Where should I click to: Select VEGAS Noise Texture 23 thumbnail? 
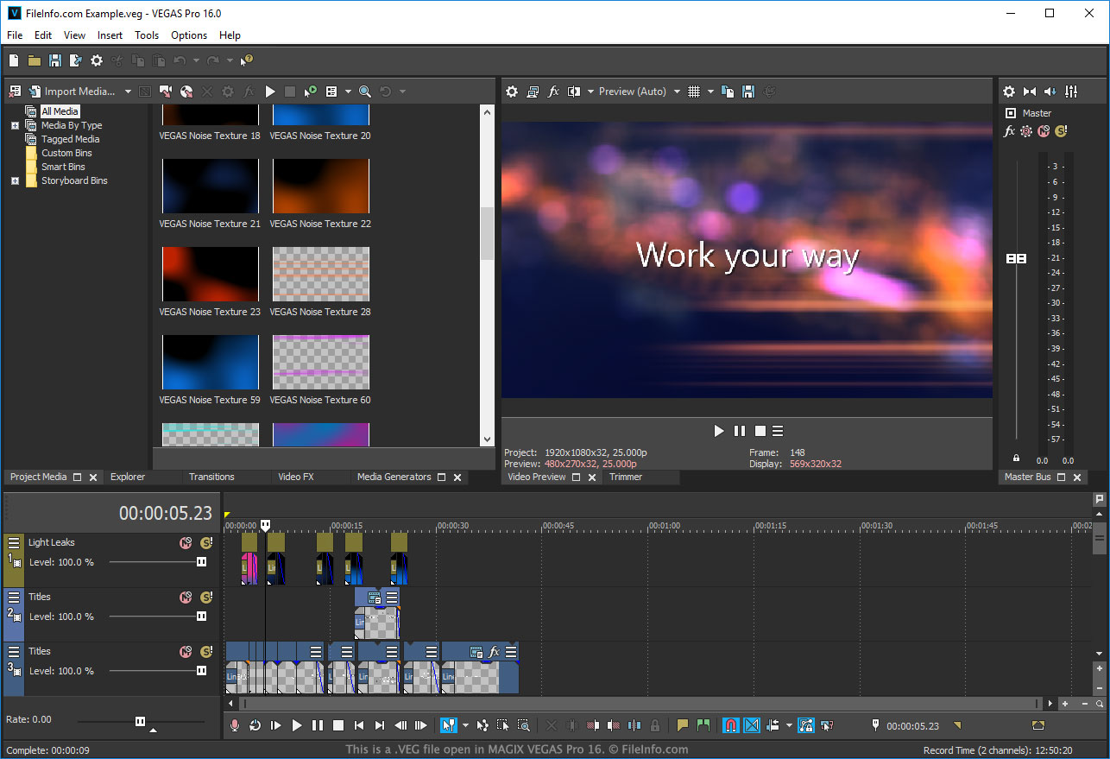click(x=211, y=274)
